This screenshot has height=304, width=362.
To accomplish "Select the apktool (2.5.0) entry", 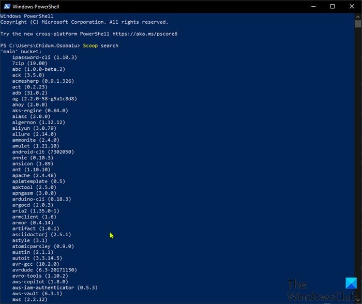I will [x=34, y=188].
